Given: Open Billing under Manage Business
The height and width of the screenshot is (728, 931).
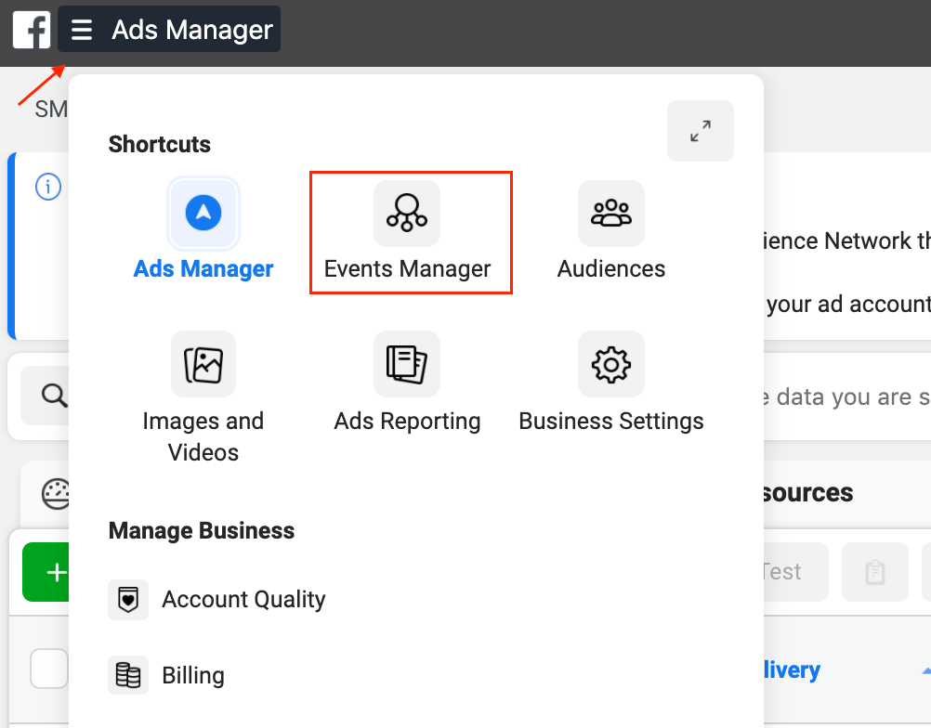Looking at the screenshot, I should point(167,675).
